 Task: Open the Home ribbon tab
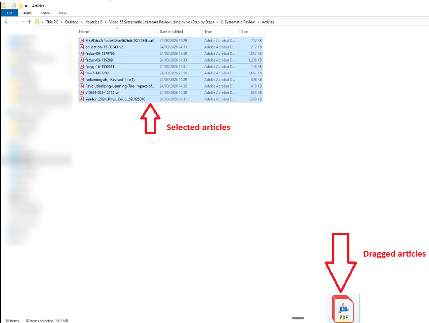(27, 13)
